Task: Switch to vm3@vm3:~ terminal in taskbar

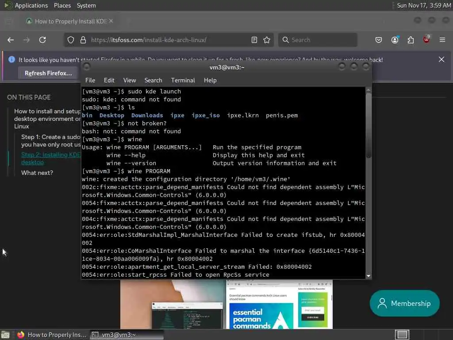Action: click(127, 335)
